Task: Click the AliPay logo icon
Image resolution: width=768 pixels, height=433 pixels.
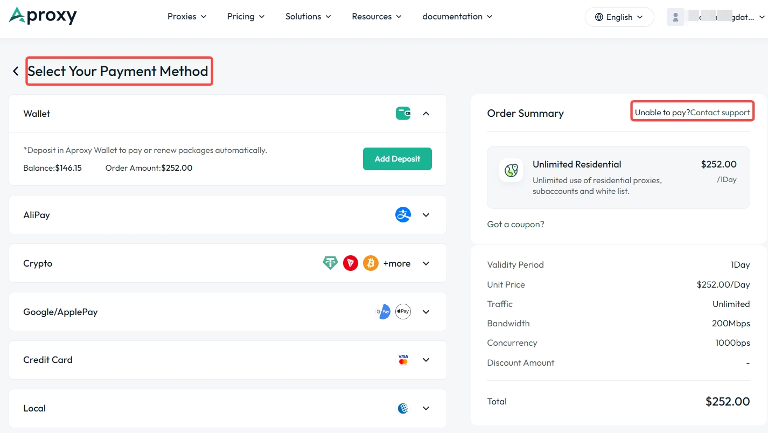Action: [x=403, y=215]
